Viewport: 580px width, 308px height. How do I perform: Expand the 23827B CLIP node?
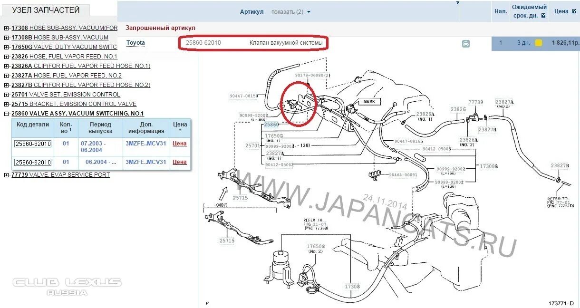pos(6,85)
